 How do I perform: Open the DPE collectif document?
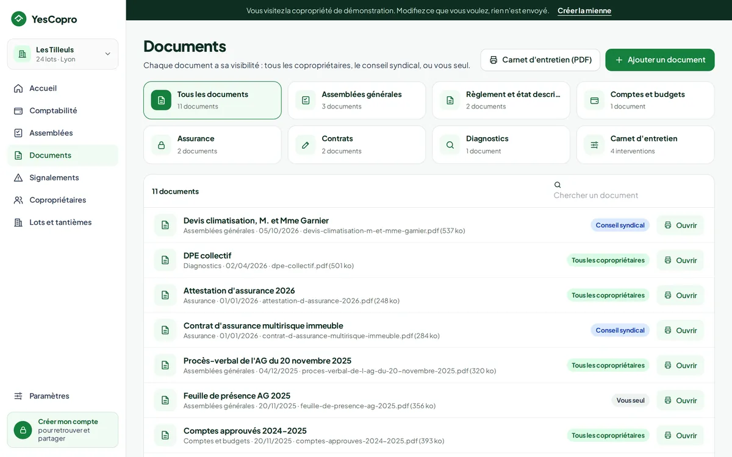click(680, 260)
